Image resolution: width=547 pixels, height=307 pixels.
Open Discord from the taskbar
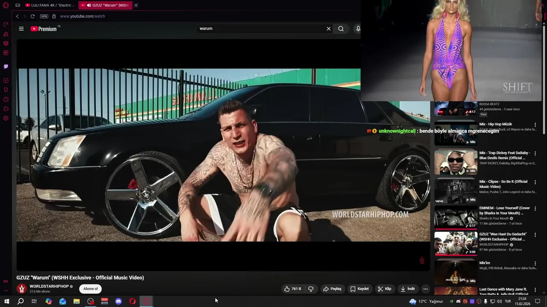click(x=118, y=301)
